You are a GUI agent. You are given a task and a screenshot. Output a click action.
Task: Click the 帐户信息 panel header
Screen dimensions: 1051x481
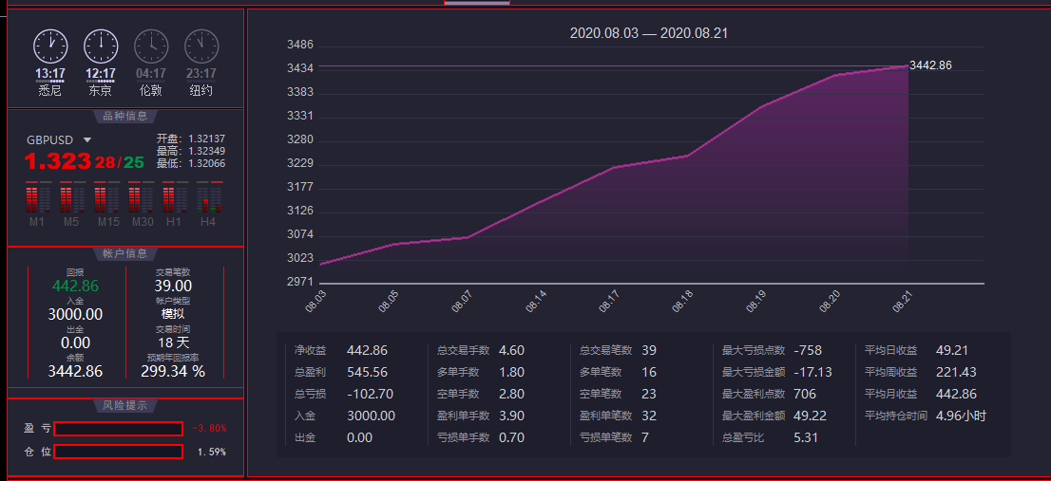(125, 253)
